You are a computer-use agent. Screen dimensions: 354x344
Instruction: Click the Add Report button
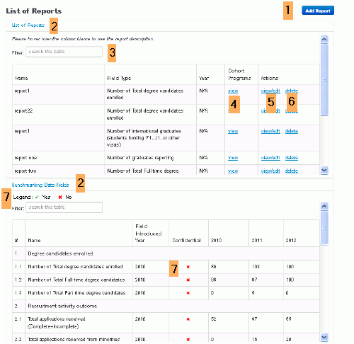[318, 11]
